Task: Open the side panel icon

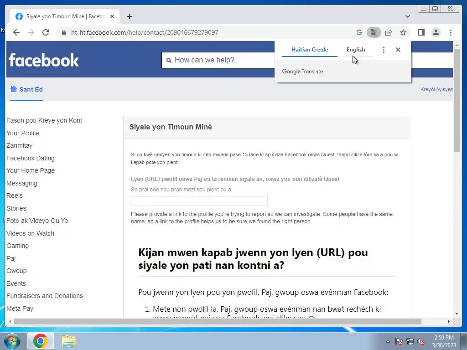Action: tap(421, 32)
